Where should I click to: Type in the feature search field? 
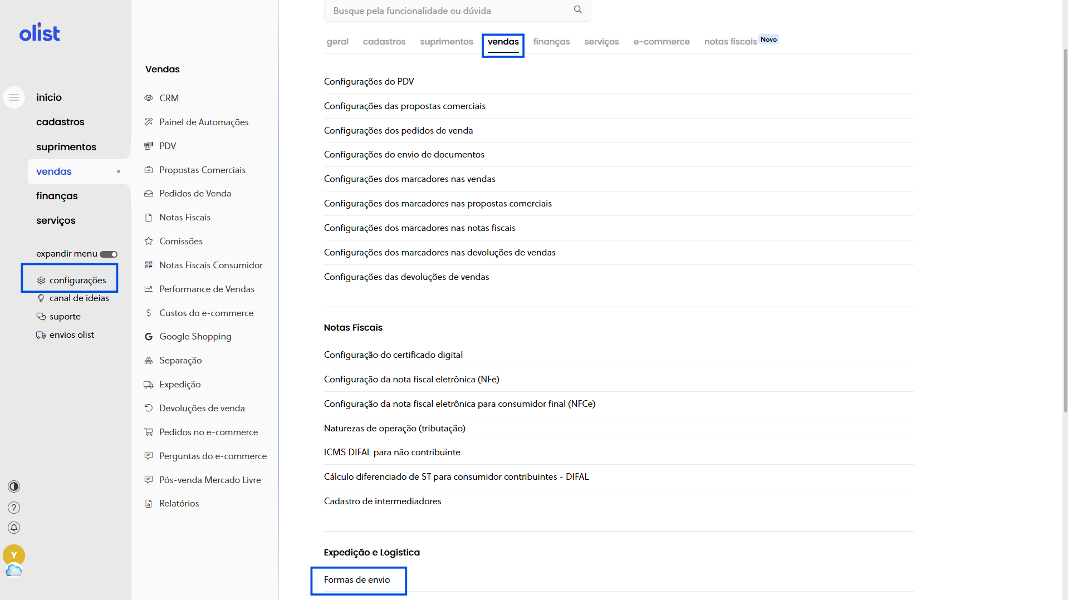click(x=448, y=11)
